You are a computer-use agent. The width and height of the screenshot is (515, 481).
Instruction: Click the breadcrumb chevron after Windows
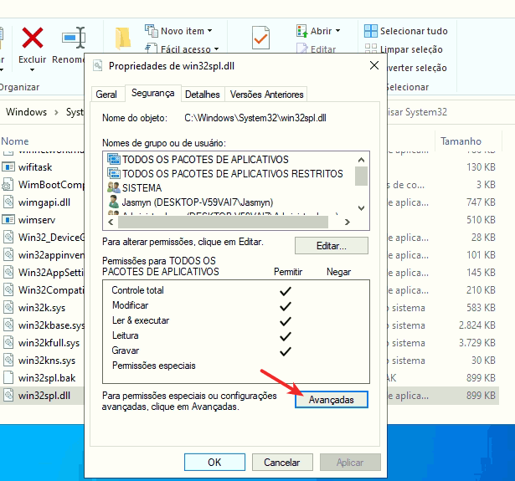pos(56,112)
